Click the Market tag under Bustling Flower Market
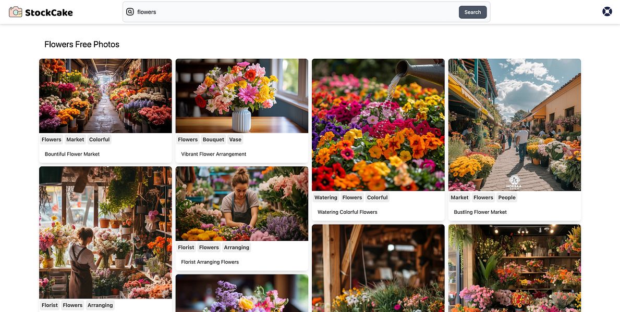Viewport: 620px width, 312px height. 459,197
